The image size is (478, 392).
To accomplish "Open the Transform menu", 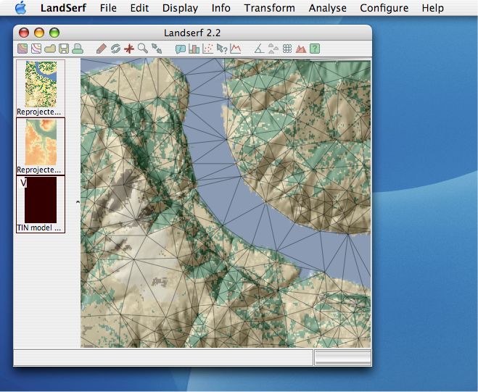I will pyautogui.click(x=270, y=8).
